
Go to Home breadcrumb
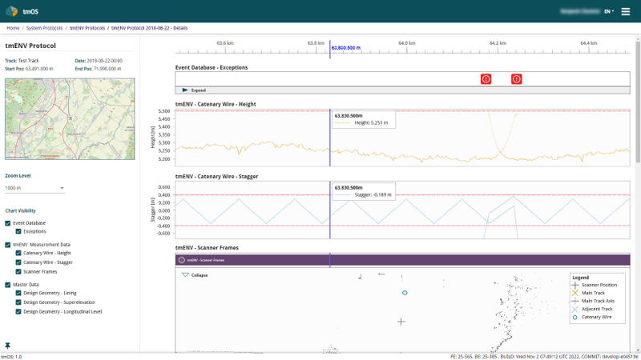[x=13, y=28]
